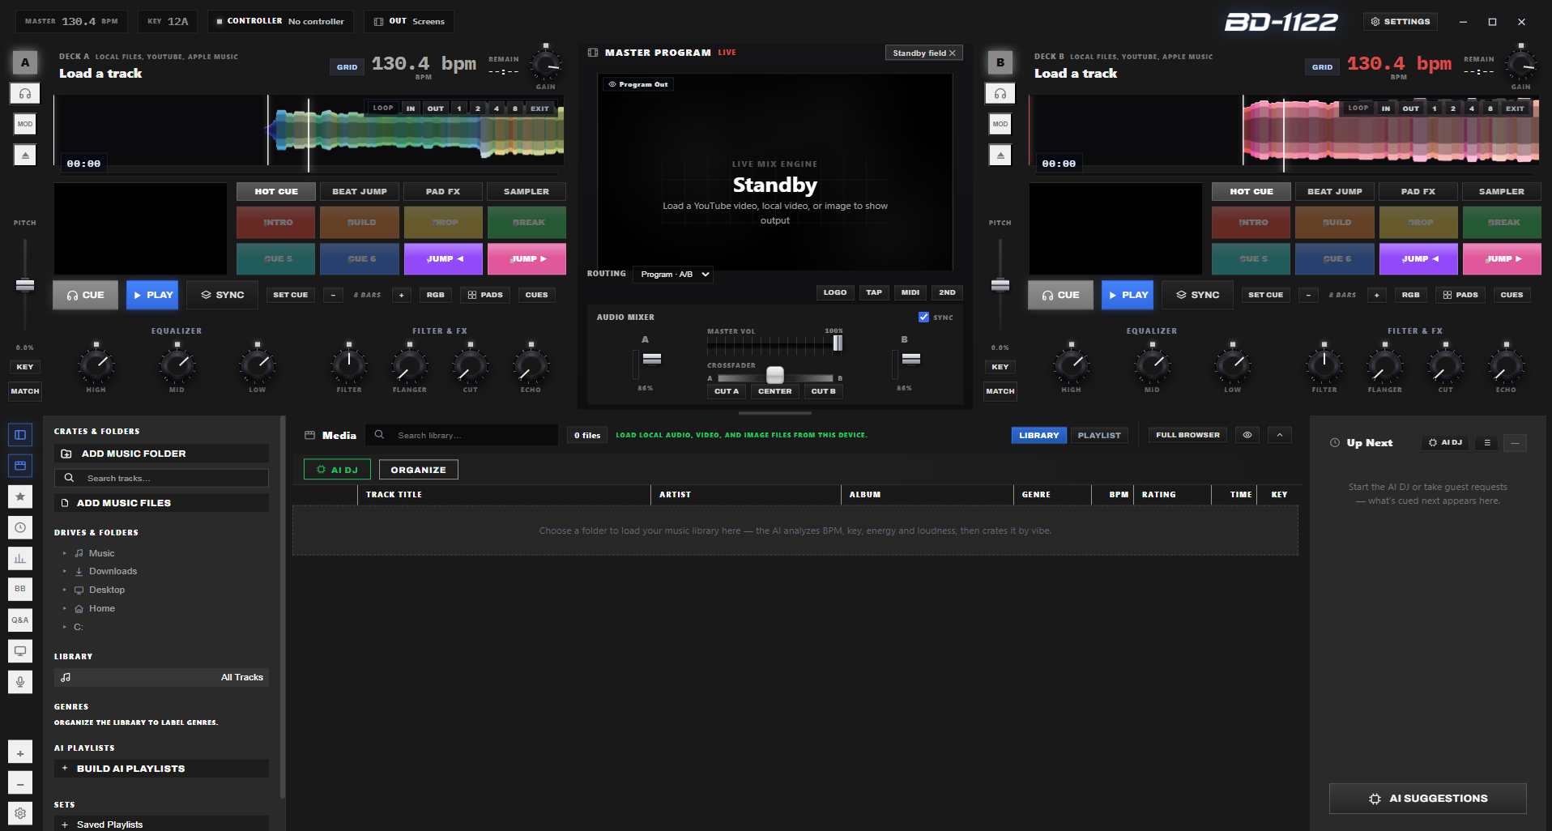1552x831 pixels.
Task: Toggle Deck A SYNC button
Action: [223, 295]
